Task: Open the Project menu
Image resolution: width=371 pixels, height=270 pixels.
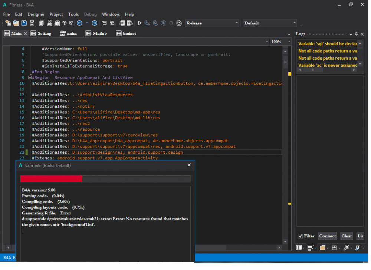Action: 56,14
